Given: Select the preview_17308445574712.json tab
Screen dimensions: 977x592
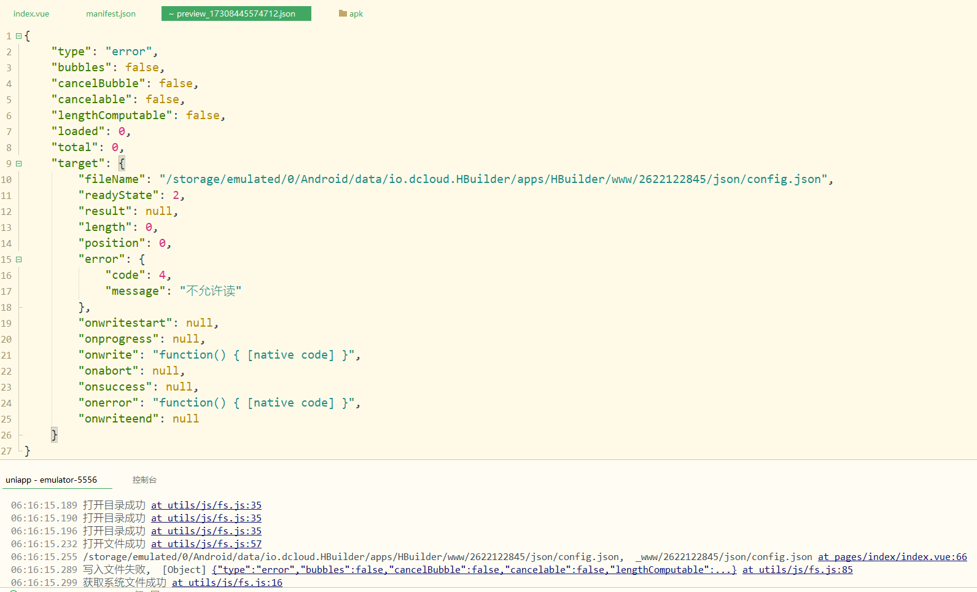Looking at the screenshot, I should 236,14.
